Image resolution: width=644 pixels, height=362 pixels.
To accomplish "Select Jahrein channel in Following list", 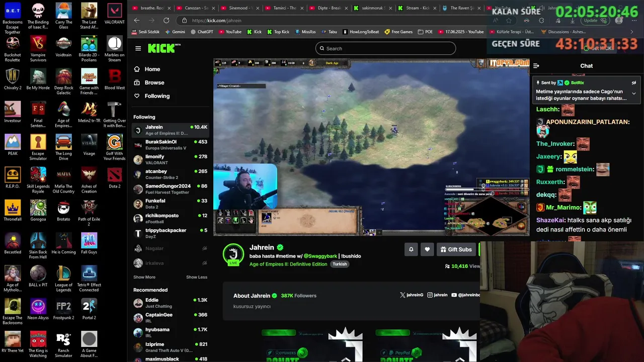I will [170, 130].
